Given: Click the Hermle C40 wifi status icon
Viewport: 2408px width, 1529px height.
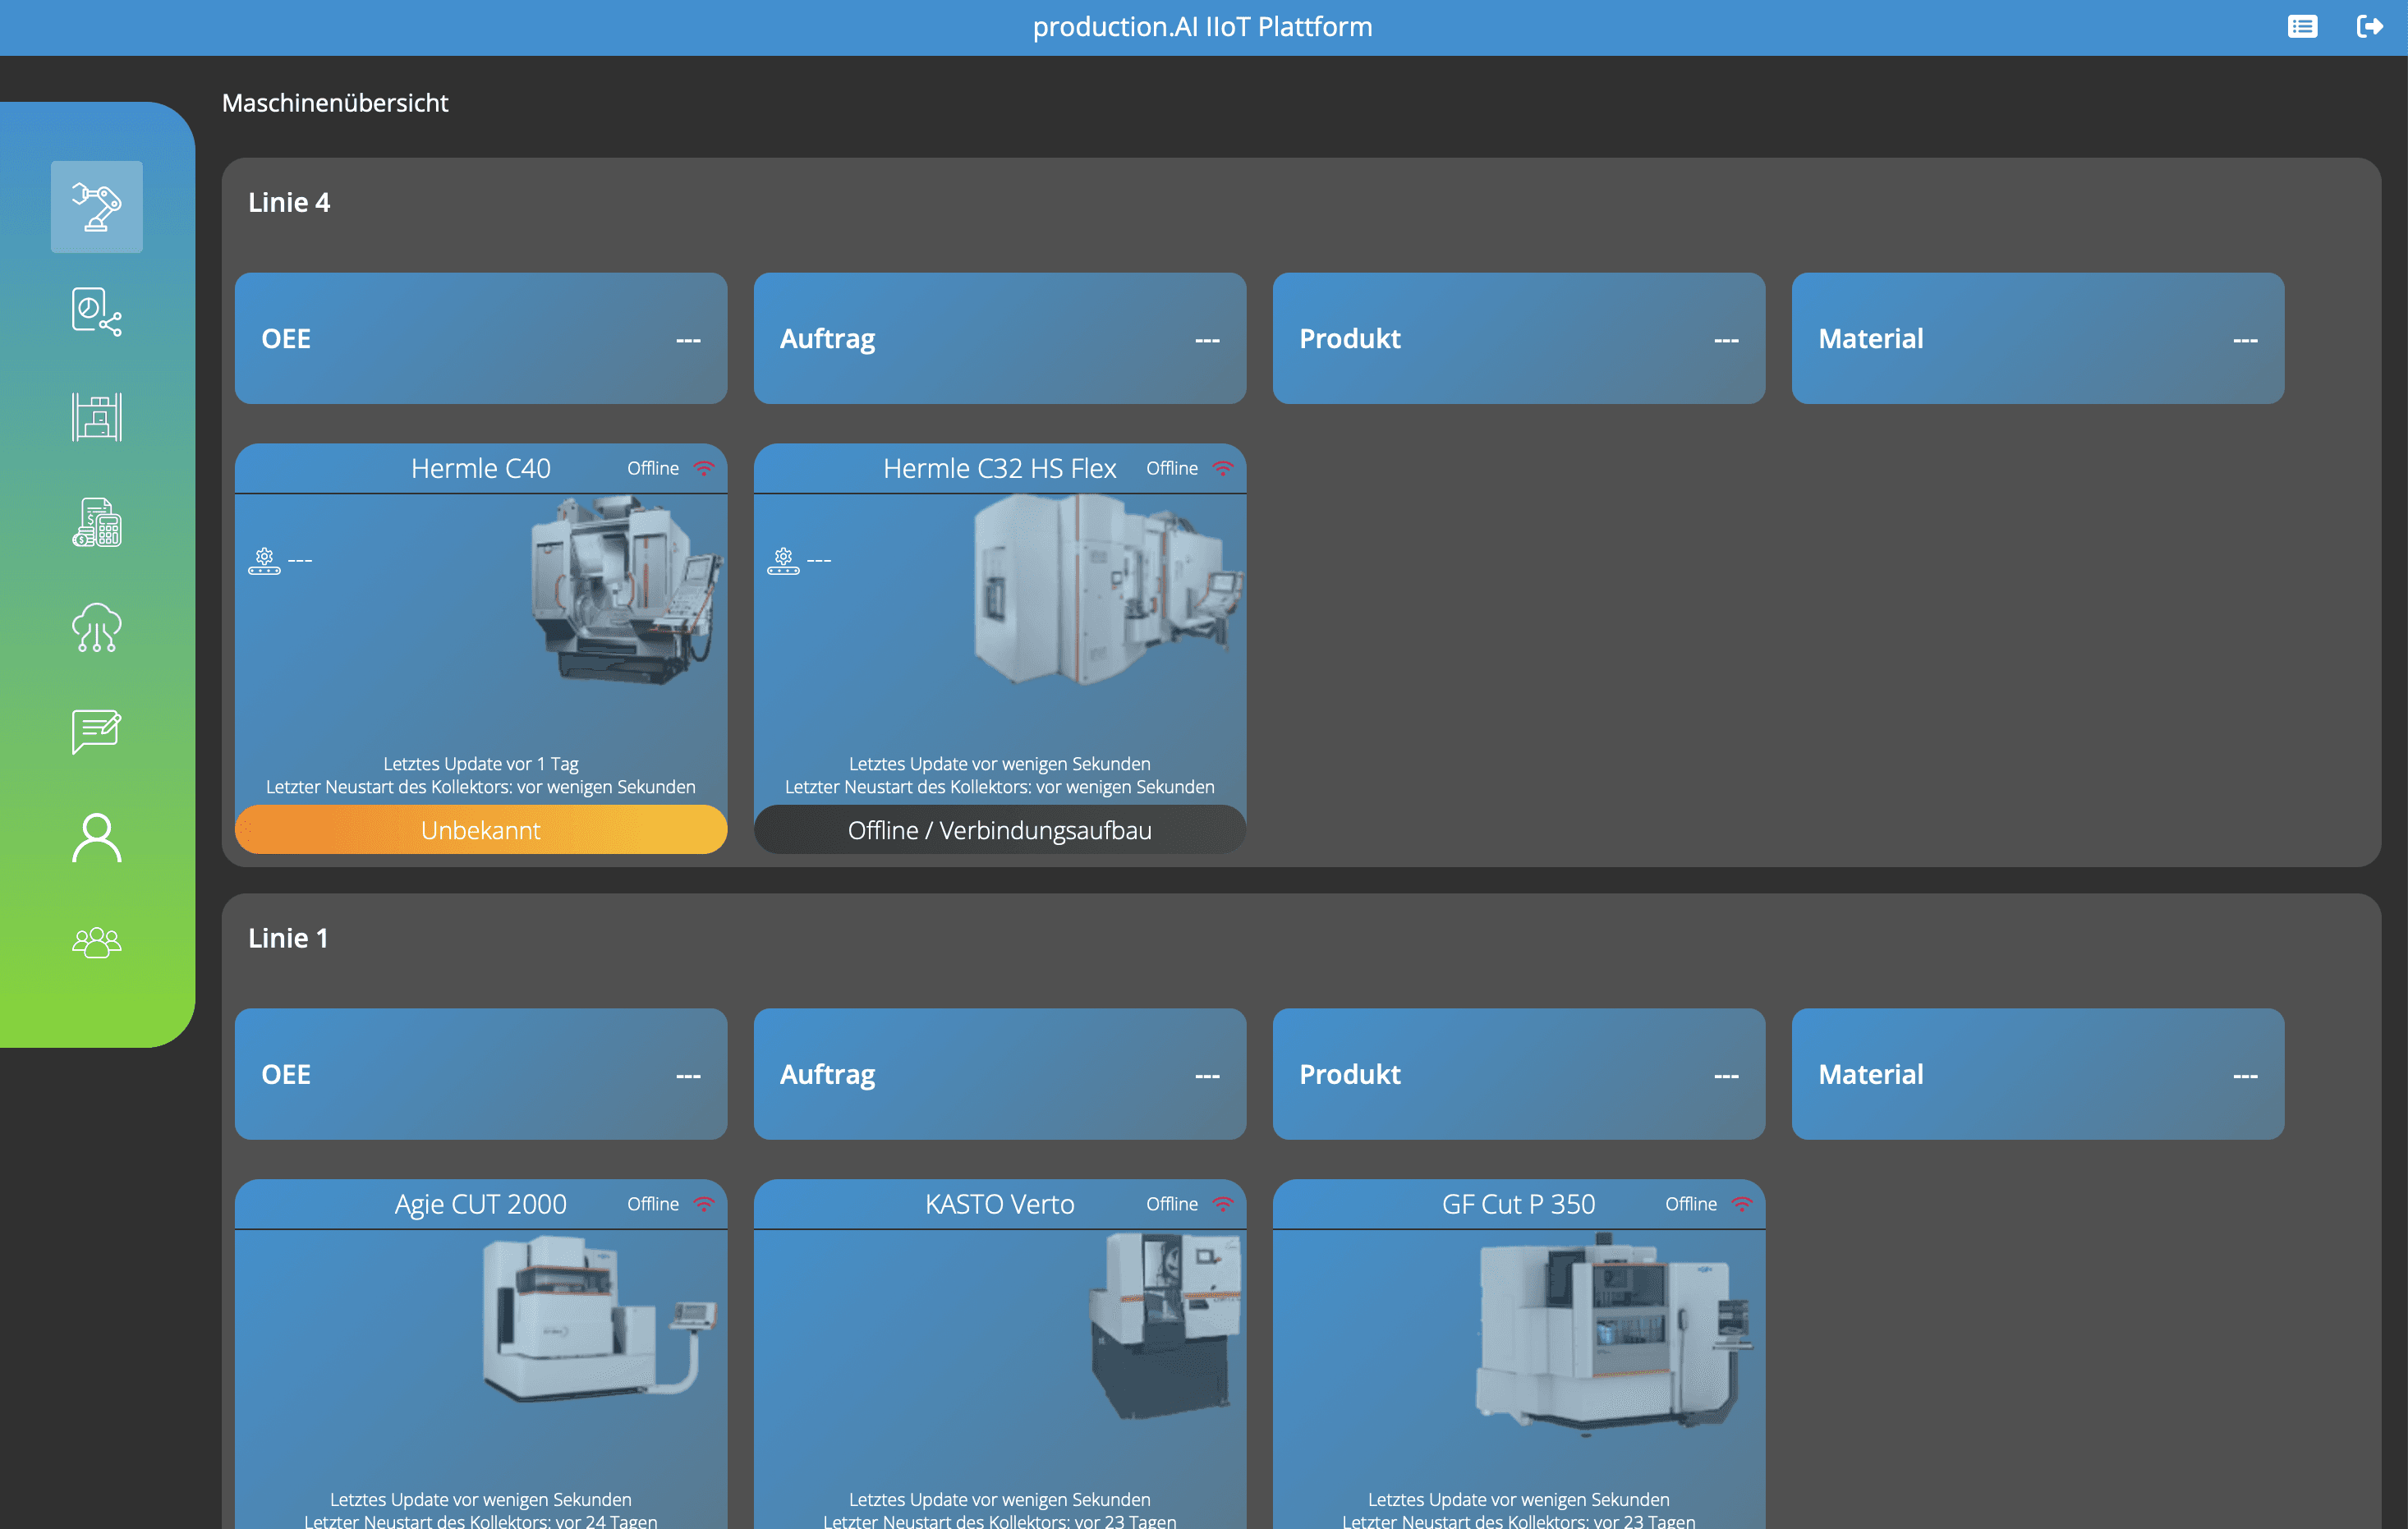Looking at the screenshot, I should tap(704, 468).
